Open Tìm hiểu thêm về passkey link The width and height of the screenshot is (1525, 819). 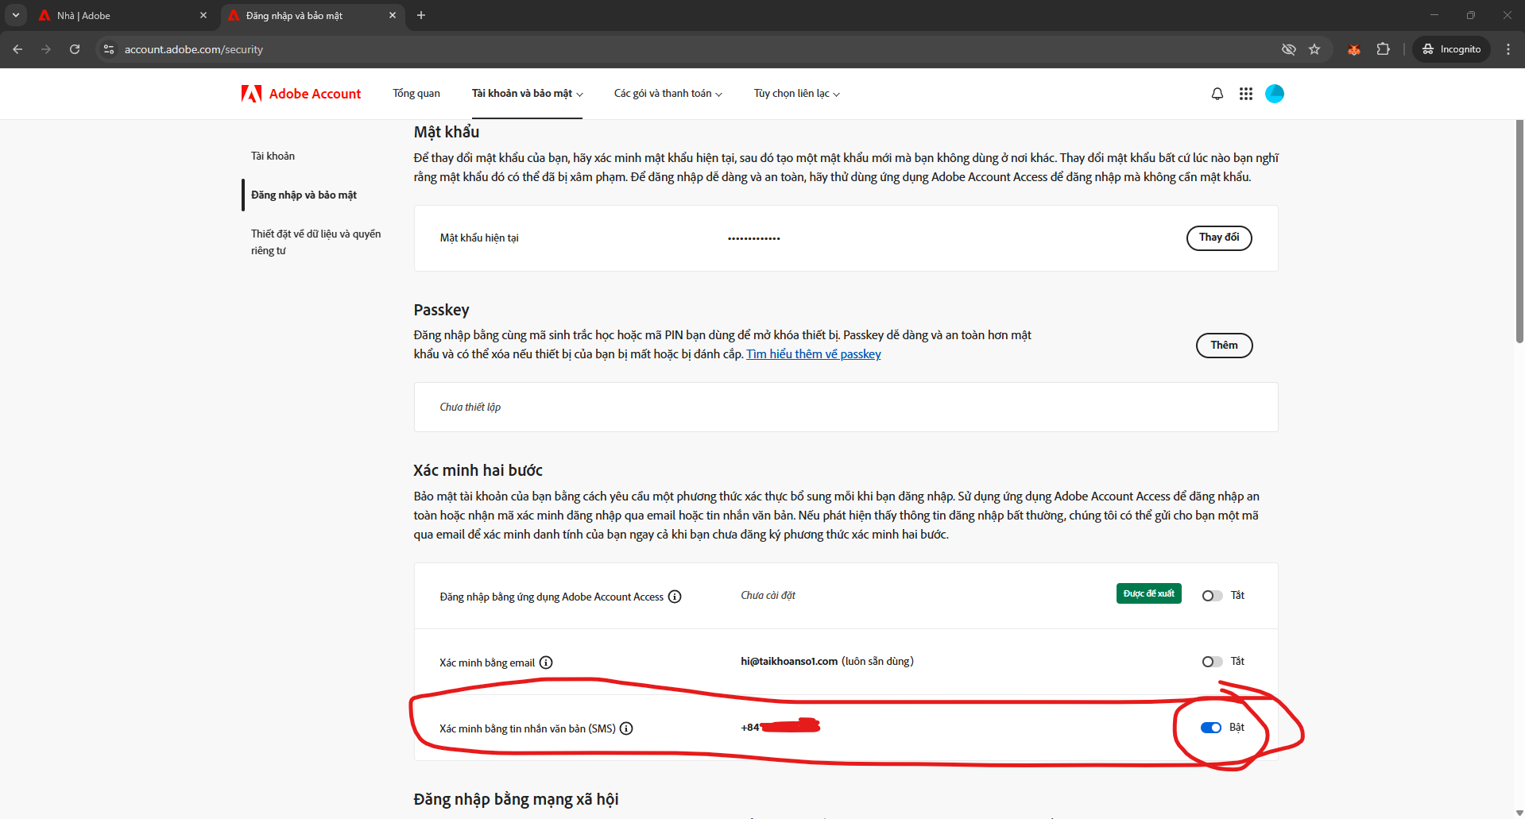(813, 354)
